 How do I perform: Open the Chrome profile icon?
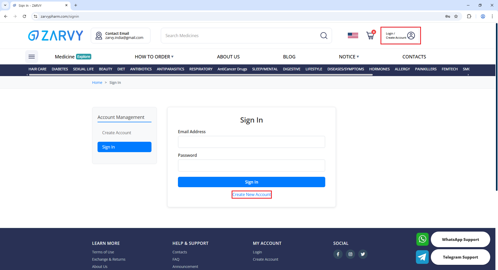pyautogui.click(x=483, y=16)
